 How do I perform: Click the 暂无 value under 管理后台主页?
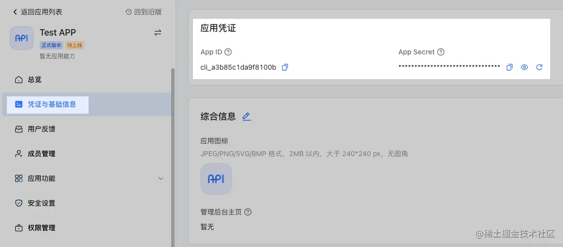[207, 227]
